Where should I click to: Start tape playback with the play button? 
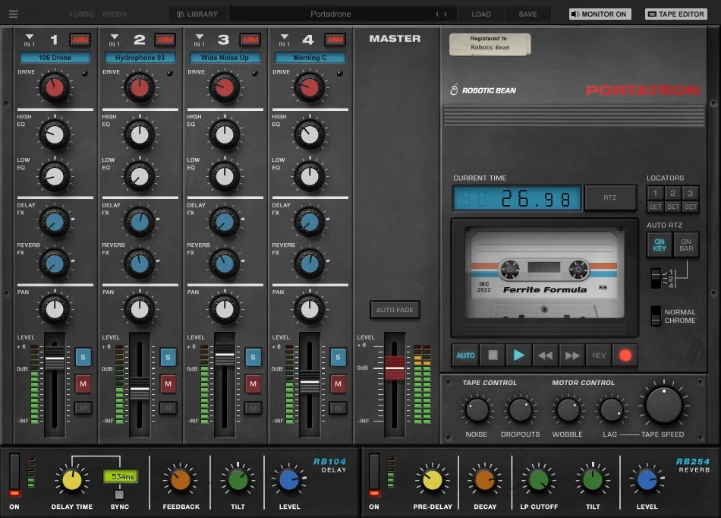pyautogui.click(x=518, y=355)
